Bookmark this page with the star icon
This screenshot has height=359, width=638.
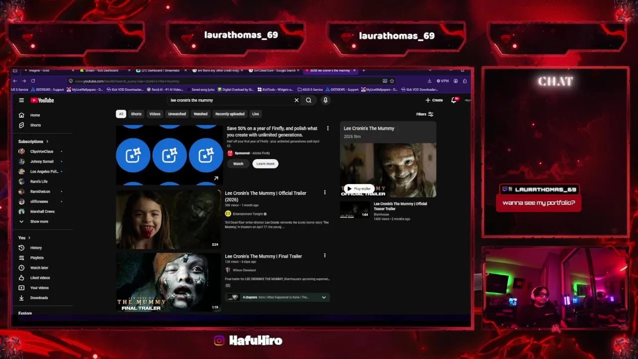point(392,81)
